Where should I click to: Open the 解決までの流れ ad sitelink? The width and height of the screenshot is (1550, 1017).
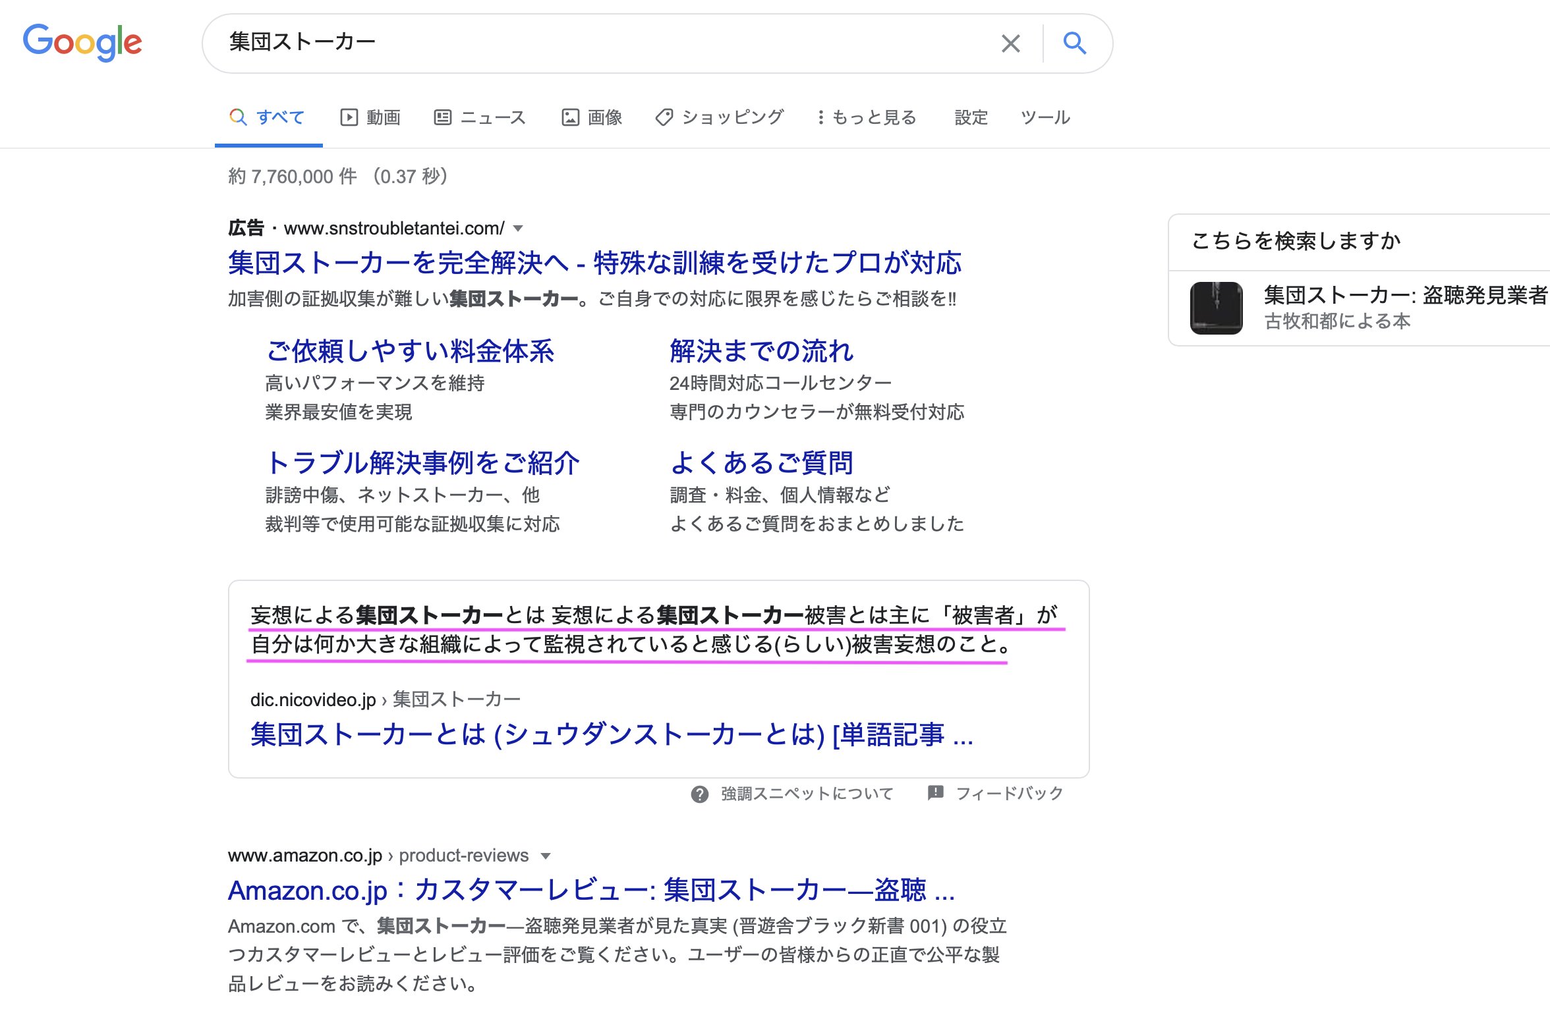pos(761,351)
